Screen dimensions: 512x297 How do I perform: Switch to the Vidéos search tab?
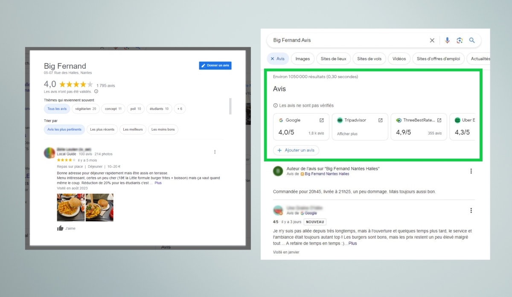tap(399, 59)
